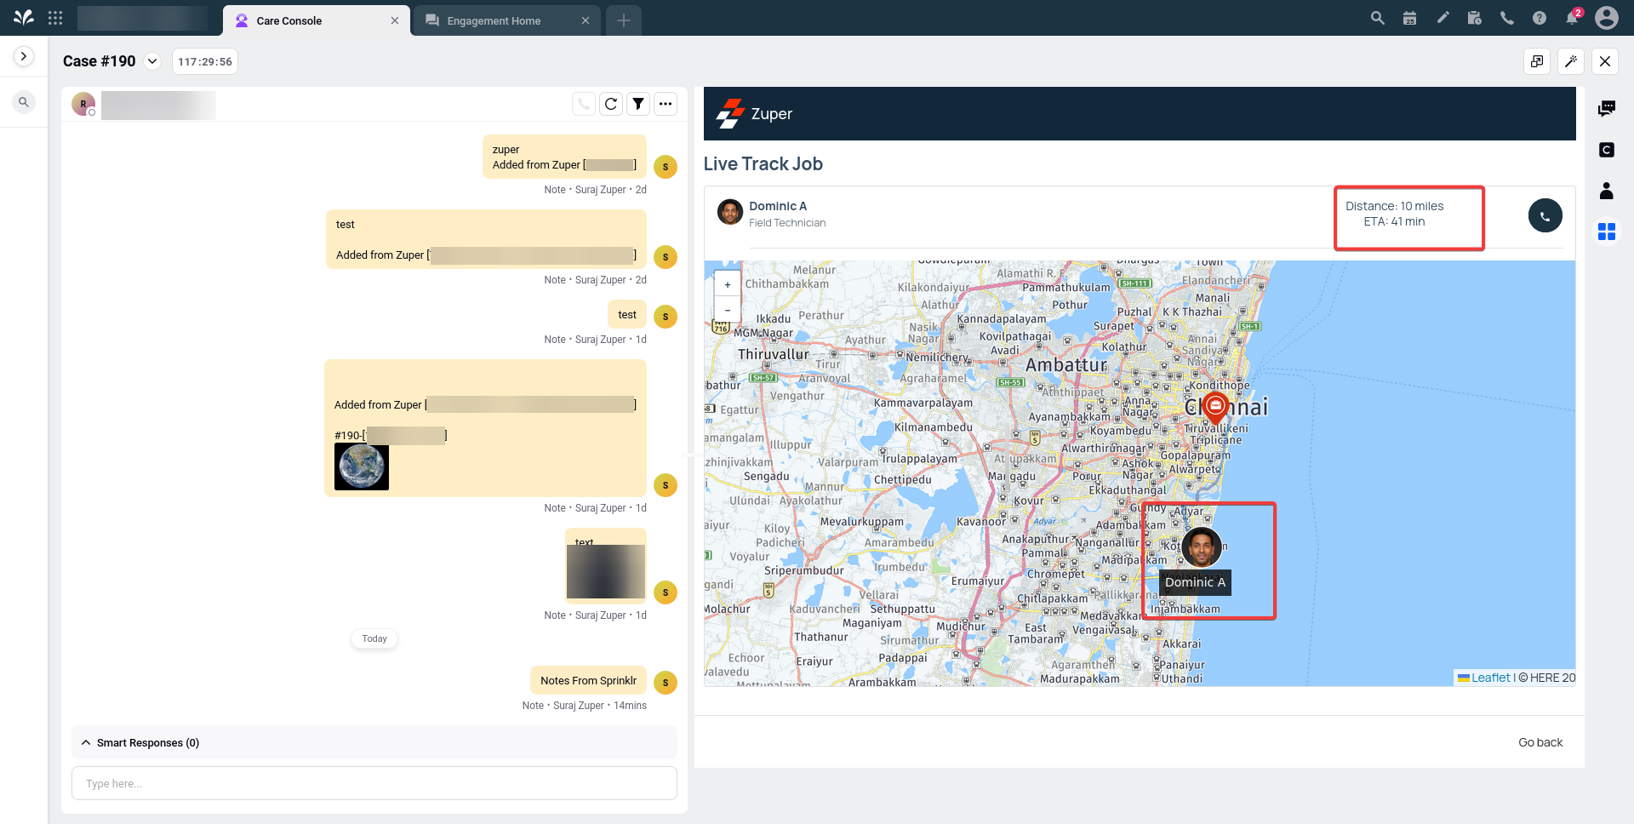Open the help question mark icon

click(1540, 18)
